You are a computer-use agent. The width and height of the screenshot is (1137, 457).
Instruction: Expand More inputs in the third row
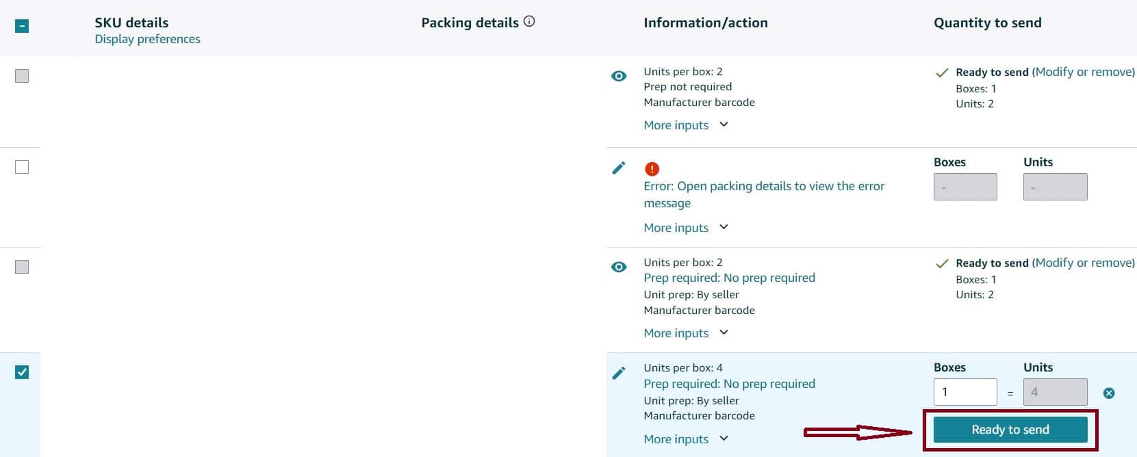pyautogui.click(x=686, y=333)
